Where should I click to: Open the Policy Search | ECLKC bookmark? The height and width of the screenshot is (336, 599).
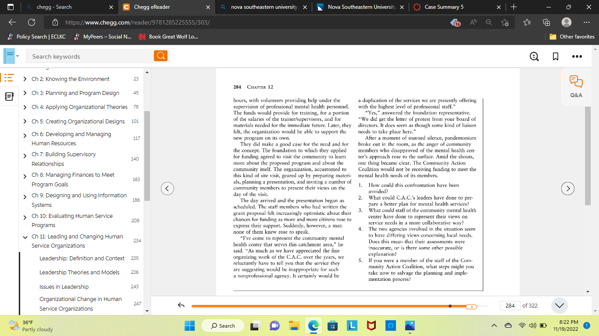pos(36,37)
